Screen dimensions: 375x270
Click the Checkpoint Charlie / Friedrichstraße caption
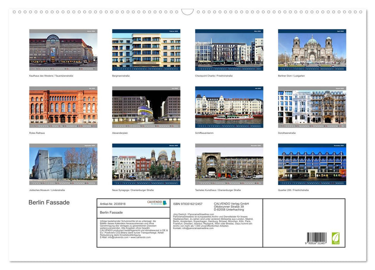tap(213, 76)
